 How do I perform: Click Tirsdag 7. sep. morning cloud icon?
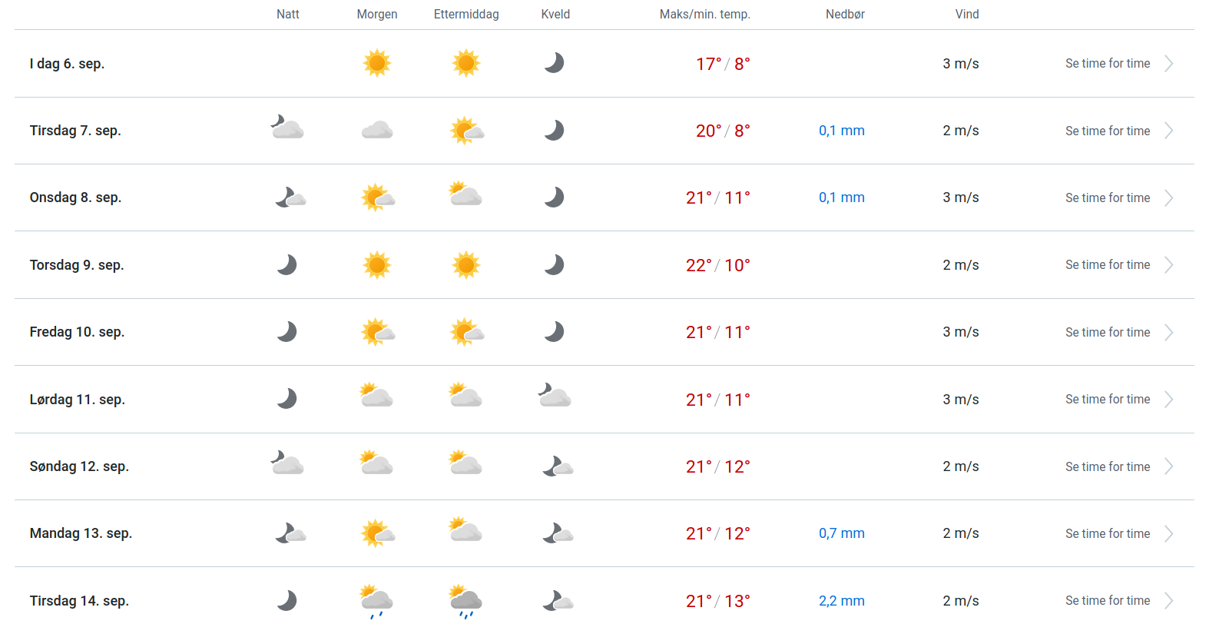(x=376, y=131)
